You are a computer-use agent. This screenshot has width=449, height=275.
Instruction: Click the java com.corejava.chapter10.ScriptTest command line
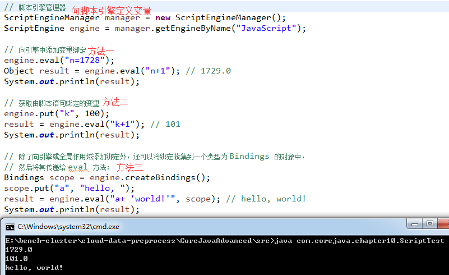225,241
